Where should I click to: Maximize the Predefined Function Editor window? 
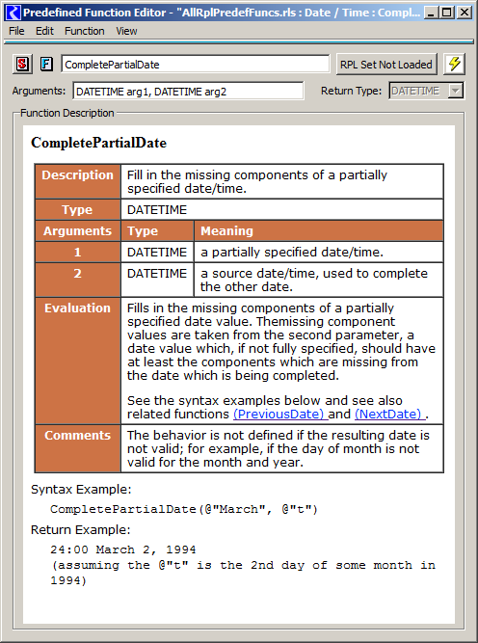pos(447,13)
